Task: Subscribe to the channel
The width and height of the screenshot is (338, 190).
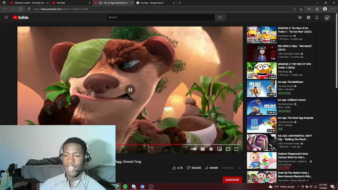Action: [x=232, y=180]
